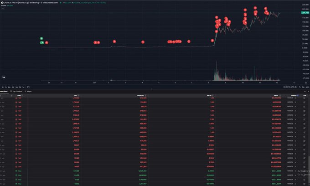Click the trader address in 2,878.93 row
Screen dimensions: 310x186
290,119
